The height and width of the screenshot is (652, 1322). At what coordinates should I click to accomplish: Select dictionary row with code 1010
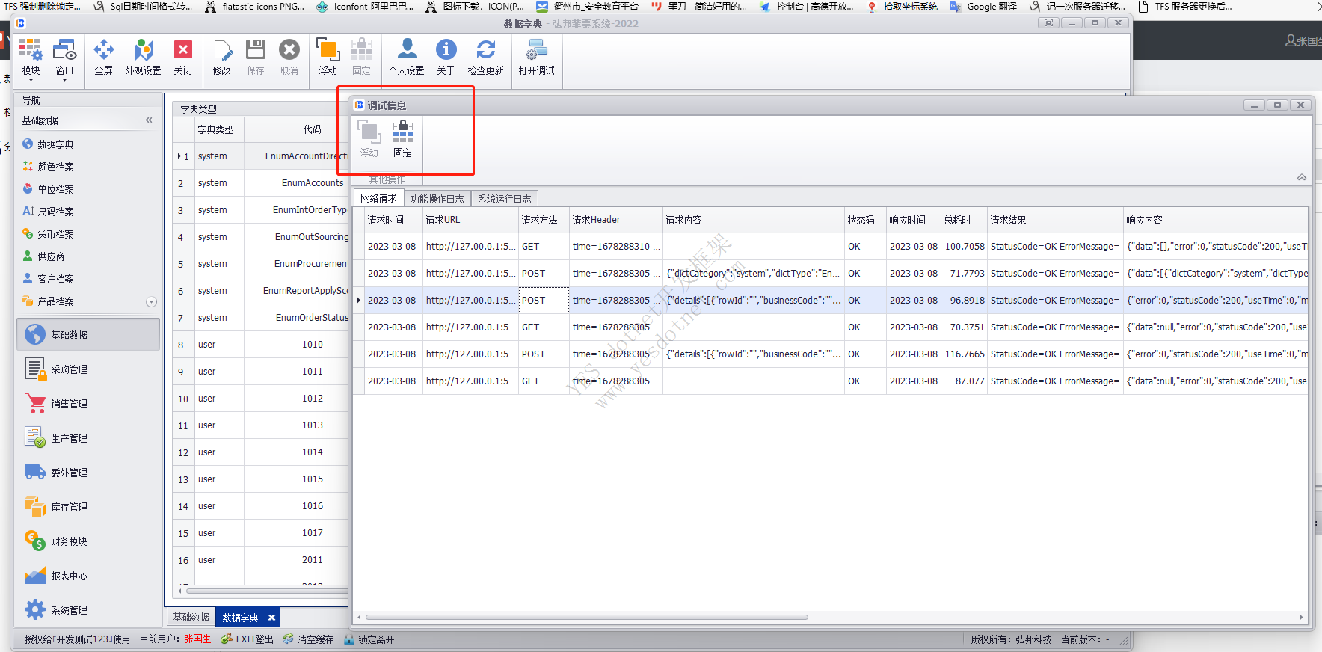[x=262, y=345]
